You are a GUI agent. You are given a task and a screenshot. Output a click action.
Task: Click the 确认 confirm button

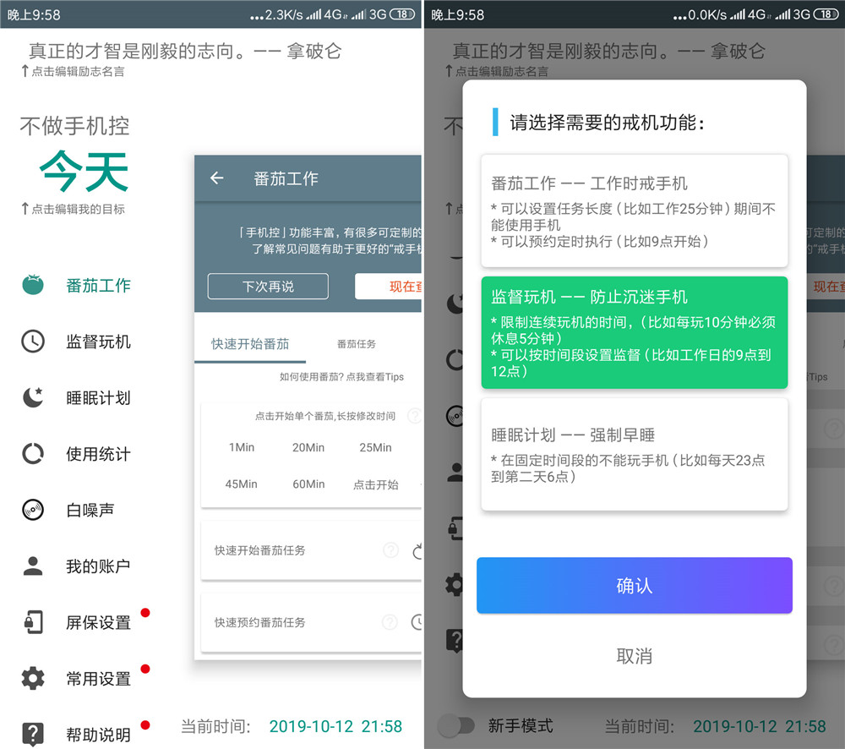[635, 585]
